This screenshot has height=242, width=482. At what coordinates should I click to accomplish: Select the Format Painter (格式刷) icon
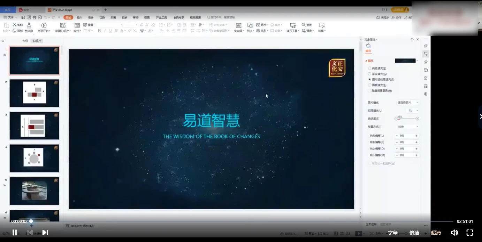pos(29,28)
